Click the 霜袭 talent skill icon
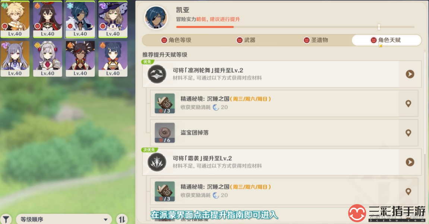Screen dimensions: 429x224 pyautogui.click(x=157, y=162)
